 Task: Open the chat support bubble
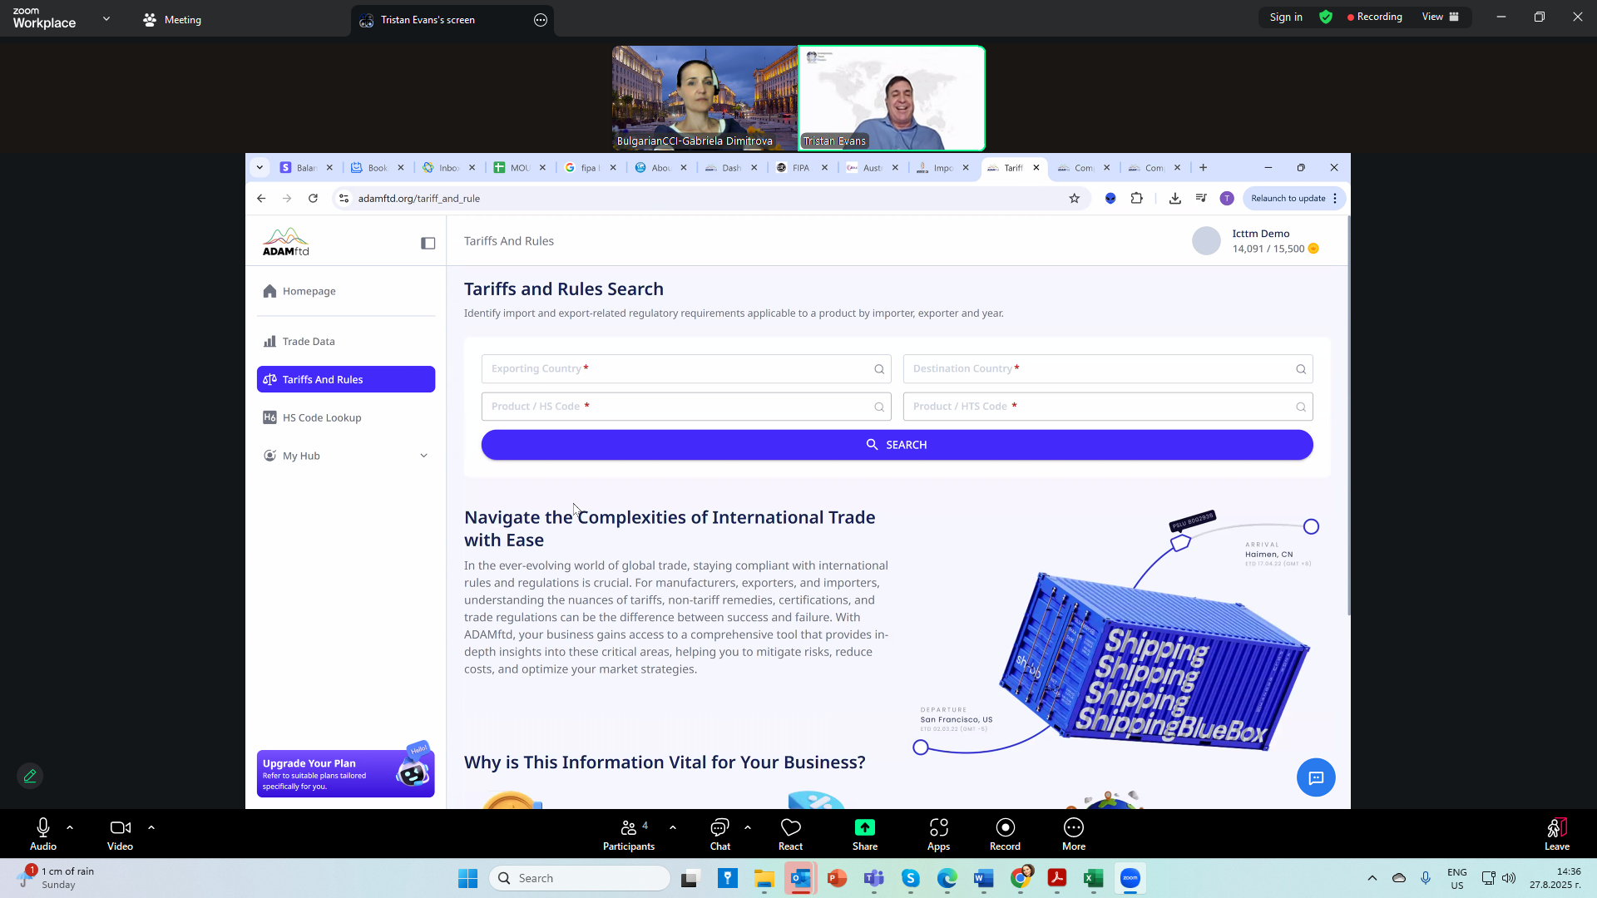click(1316, 777)
